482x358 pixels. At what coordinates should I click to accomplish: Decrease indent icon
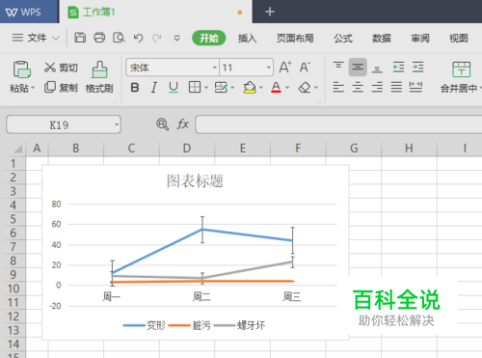click(x=398, y=67)
